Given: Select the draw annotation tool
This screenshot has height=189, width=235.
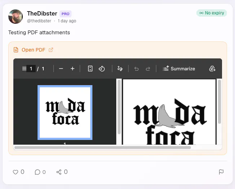Looking at the screenshot, I should point(120,69).
